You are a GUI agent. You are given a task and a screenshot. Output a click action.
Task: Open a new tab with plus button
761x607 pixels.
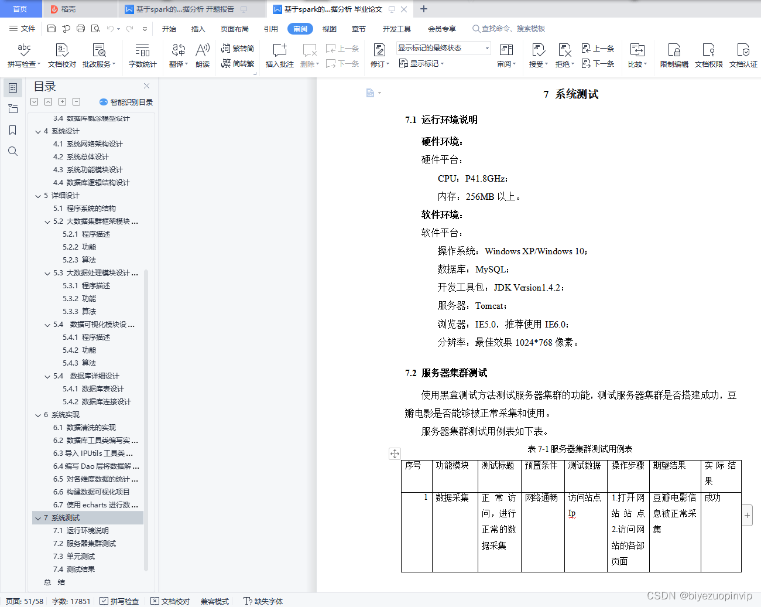pyautogui.click(x=424, y=9)
